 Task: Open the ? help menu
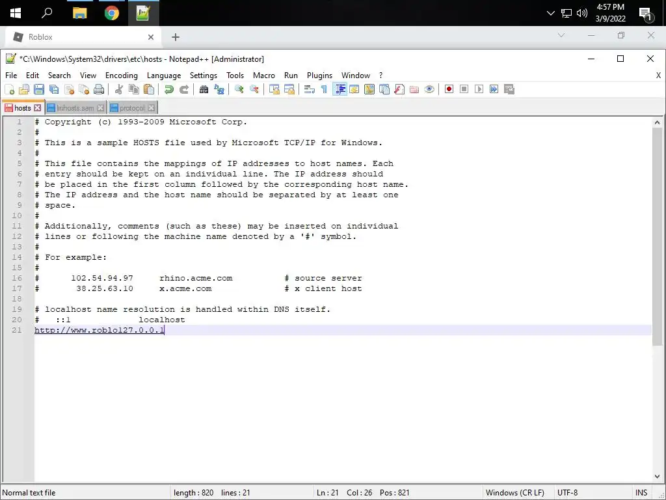(x=380, y=76)
